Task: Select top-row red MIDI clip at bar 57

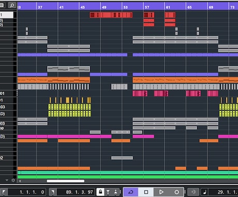Action: click(149, 15)
